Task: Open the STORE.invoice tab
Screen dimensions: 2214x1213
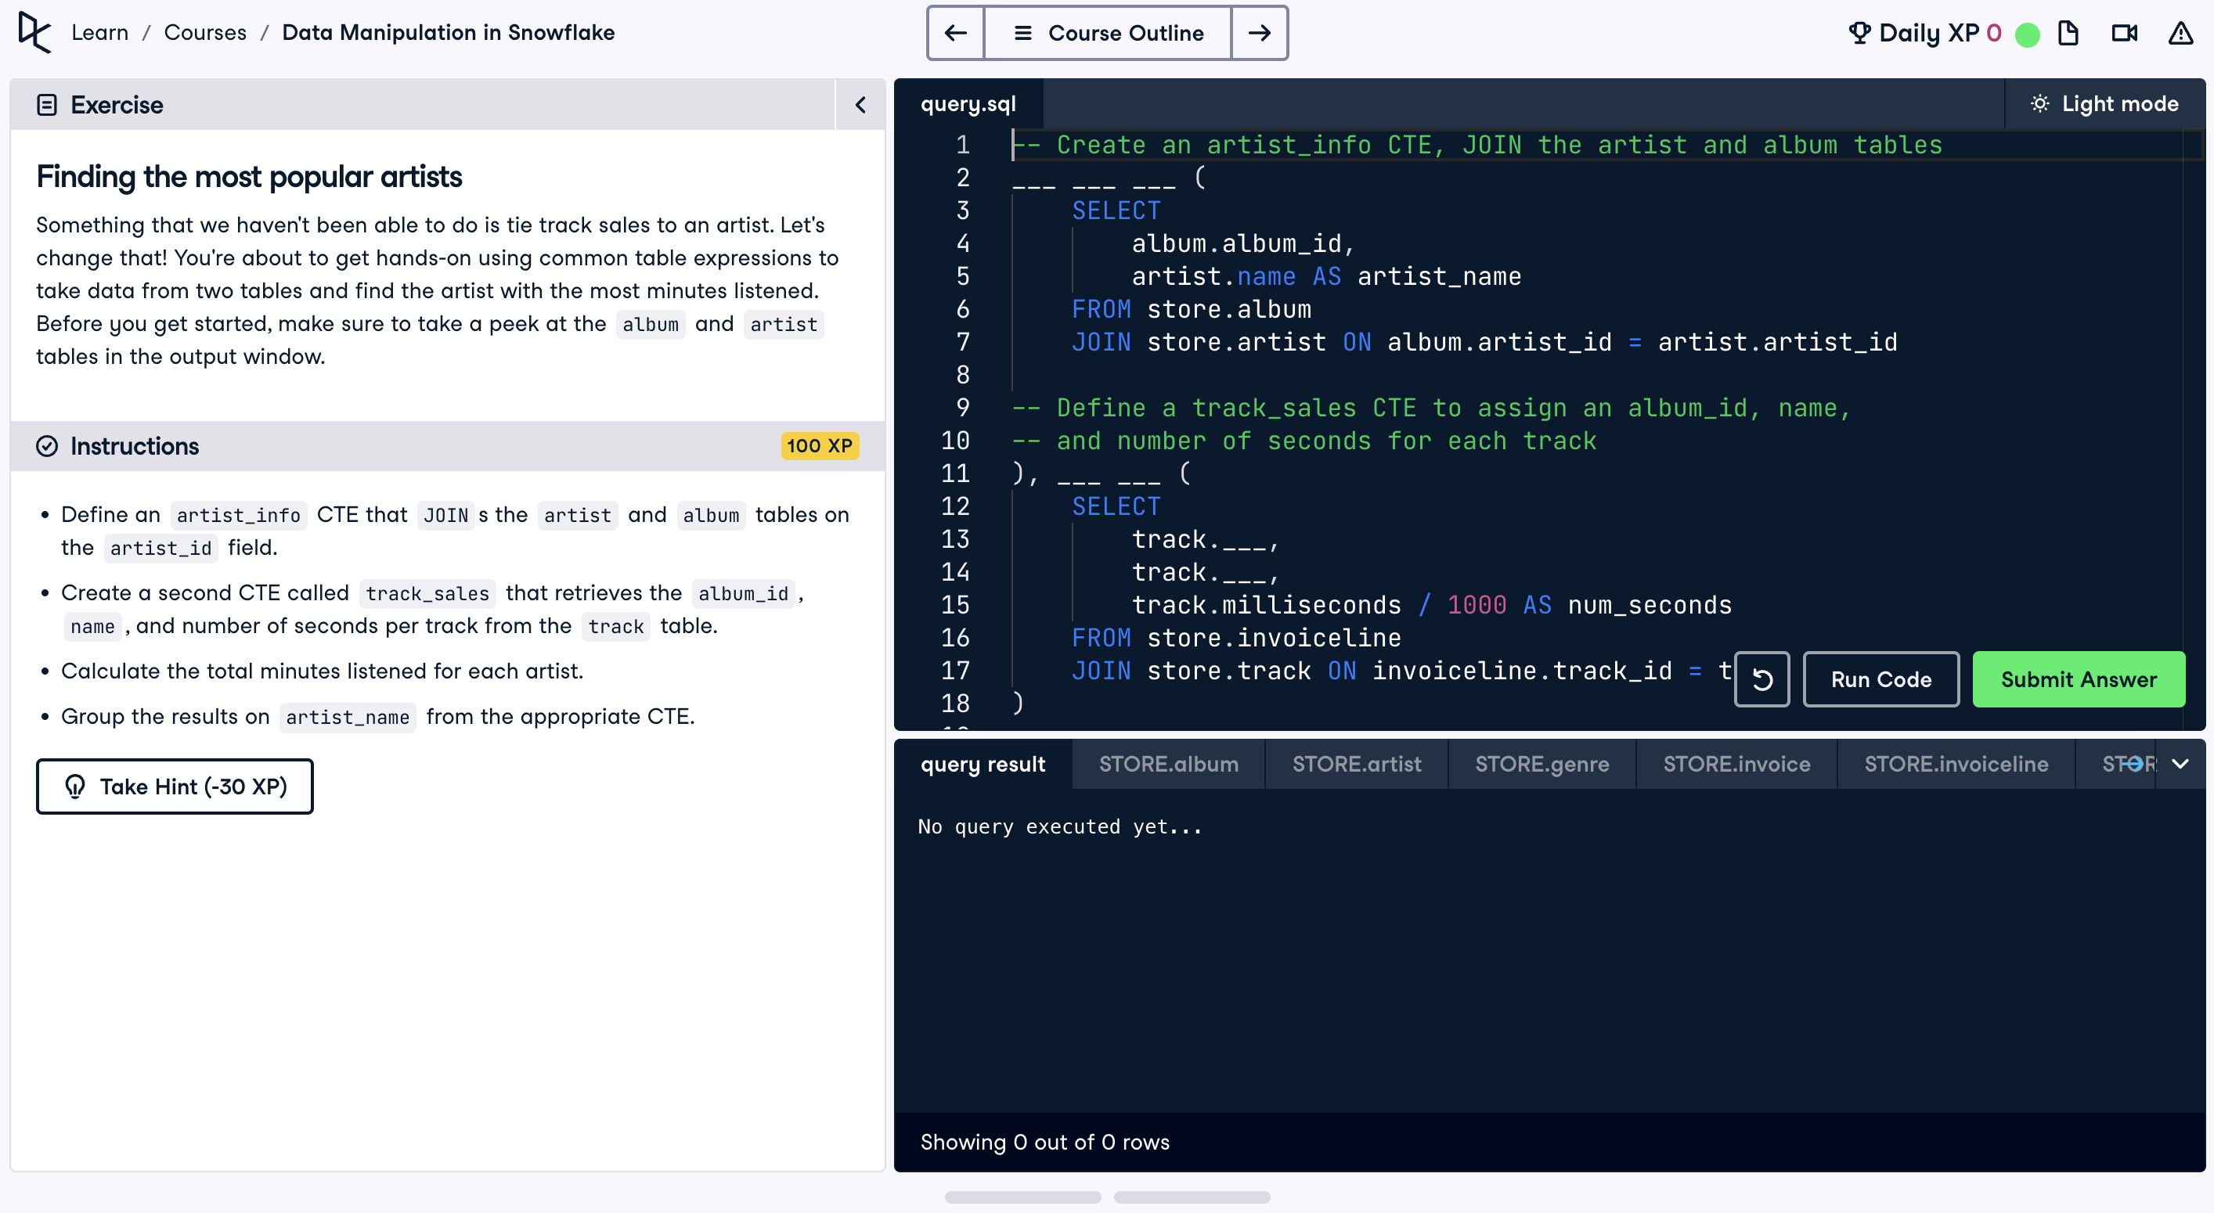Action: pyautogui.click(x=1736, y=764)
